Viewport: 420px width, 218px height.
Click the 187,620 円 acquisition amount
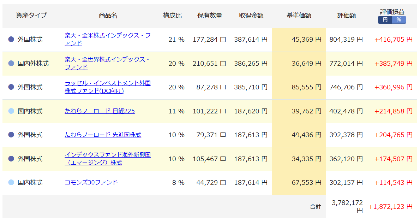coord(251,111)
